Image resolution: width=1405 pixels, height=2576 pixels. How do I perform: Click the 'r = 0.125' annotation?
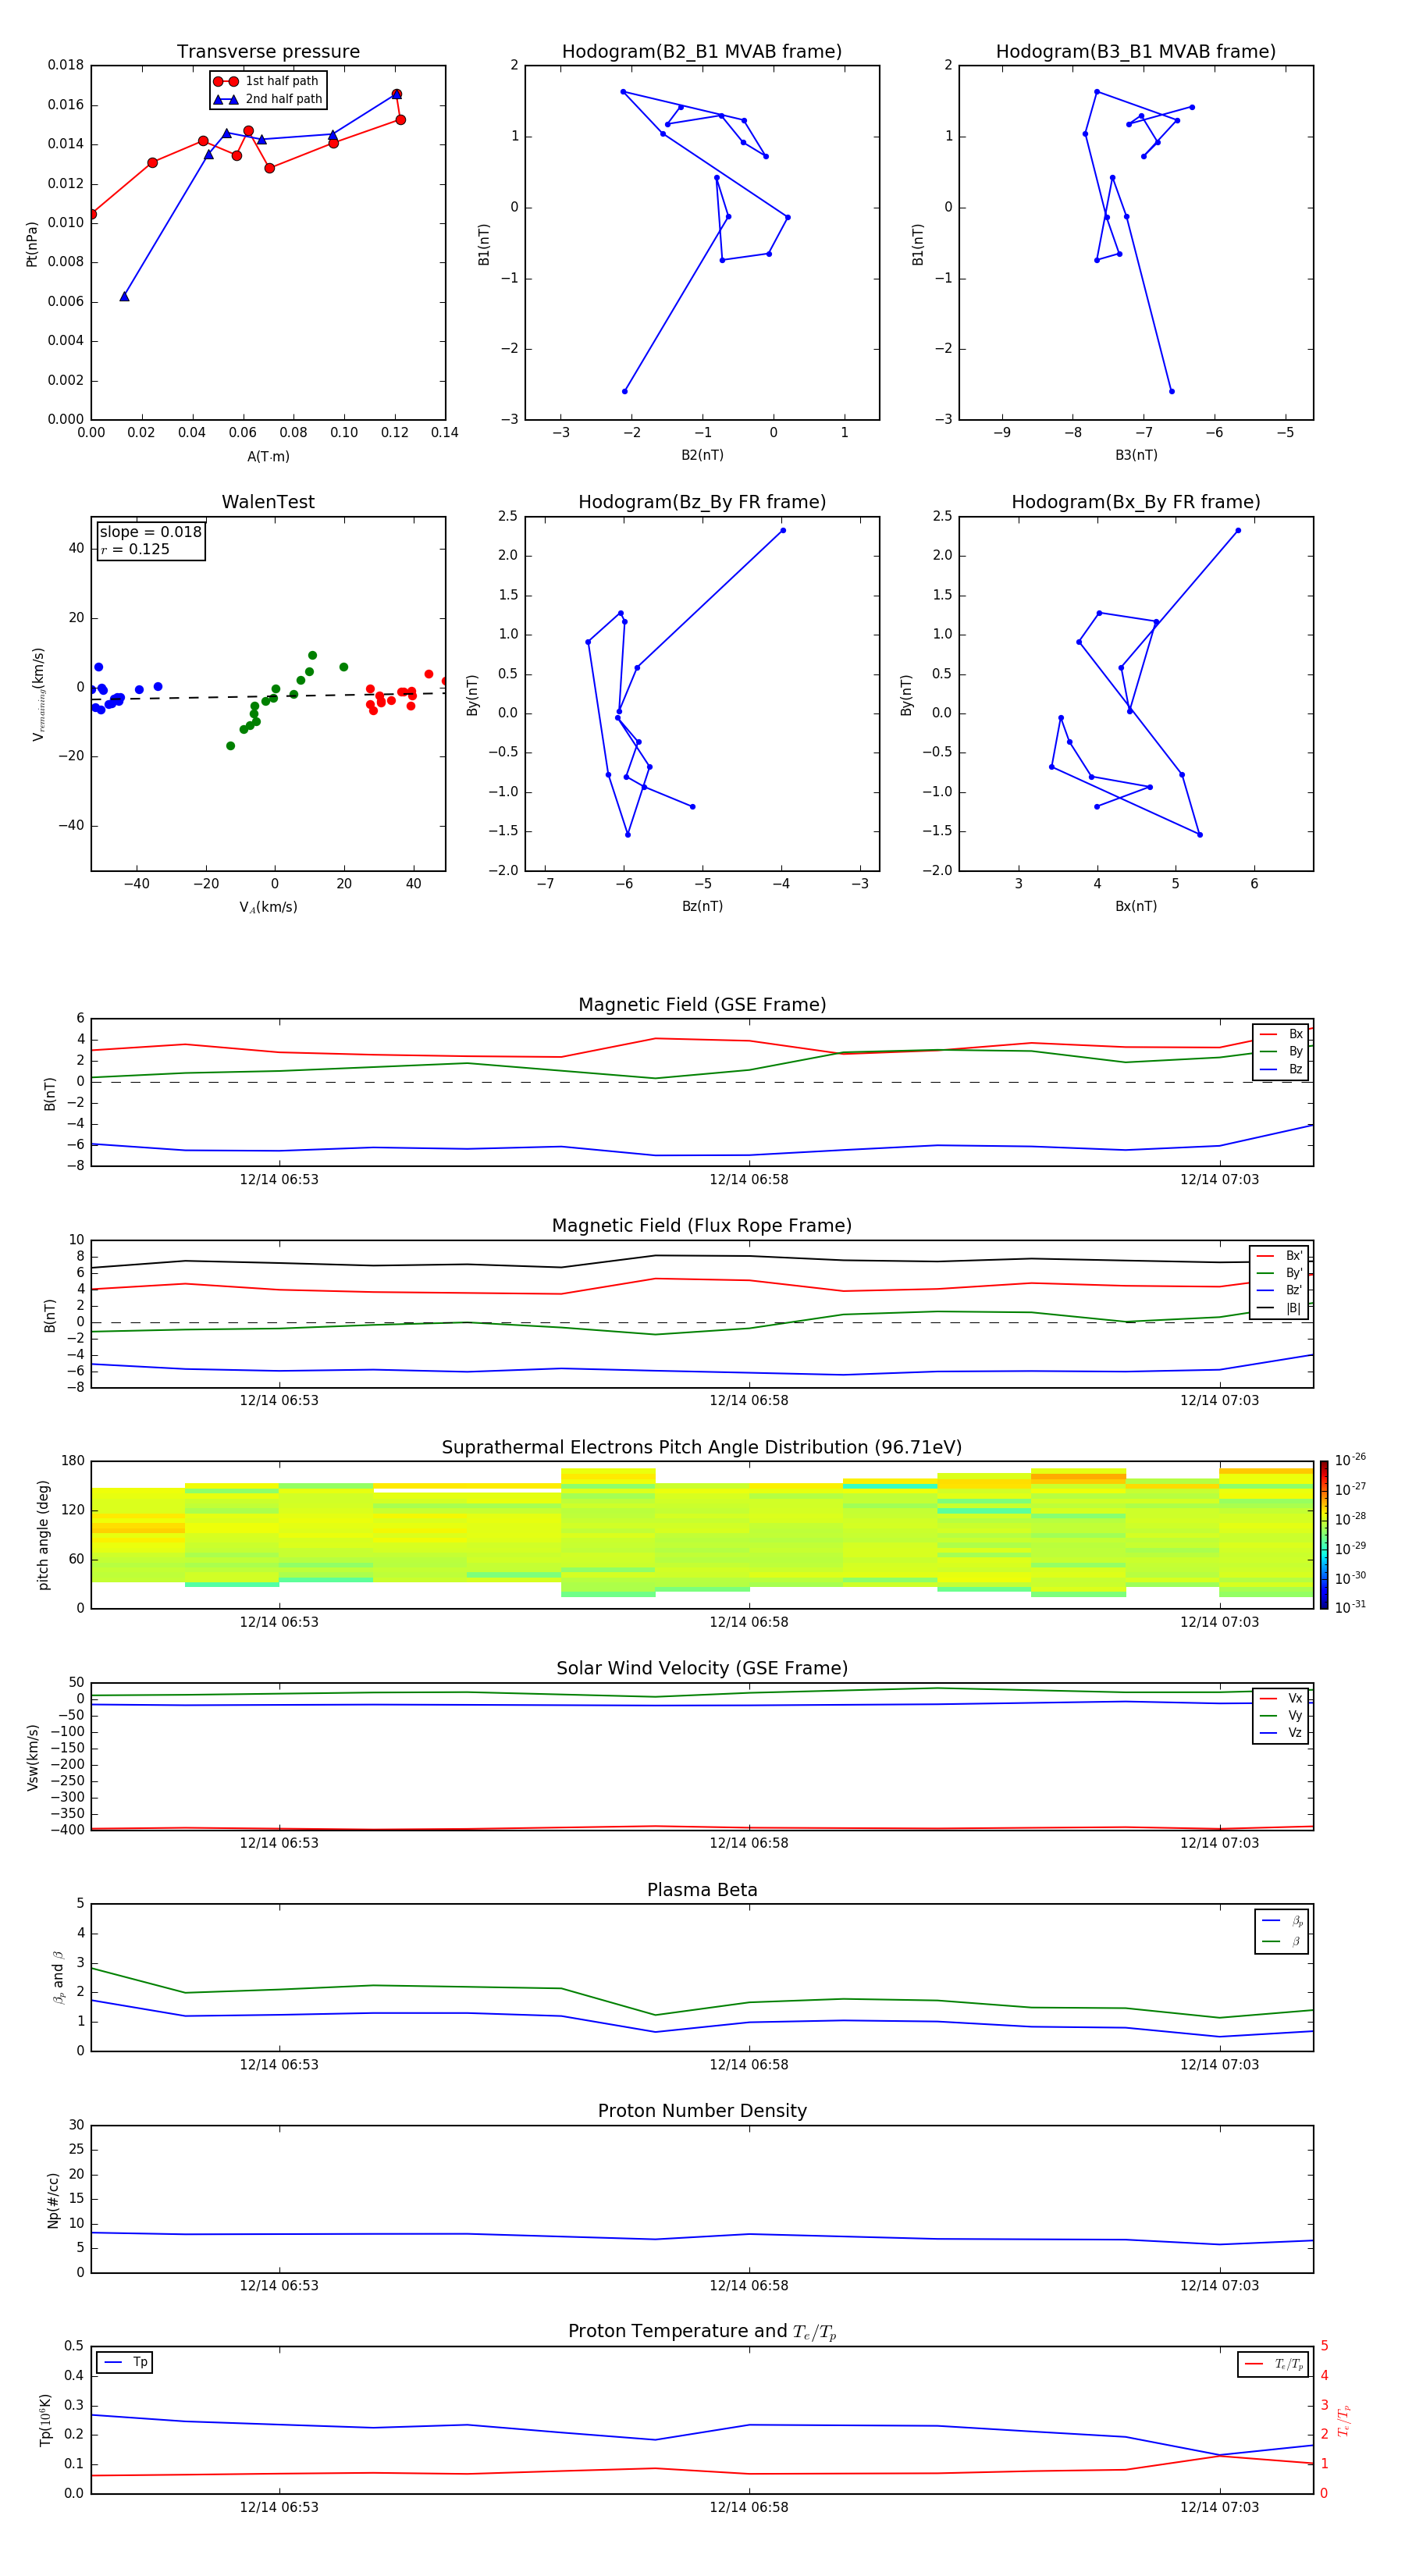(135, 549)
